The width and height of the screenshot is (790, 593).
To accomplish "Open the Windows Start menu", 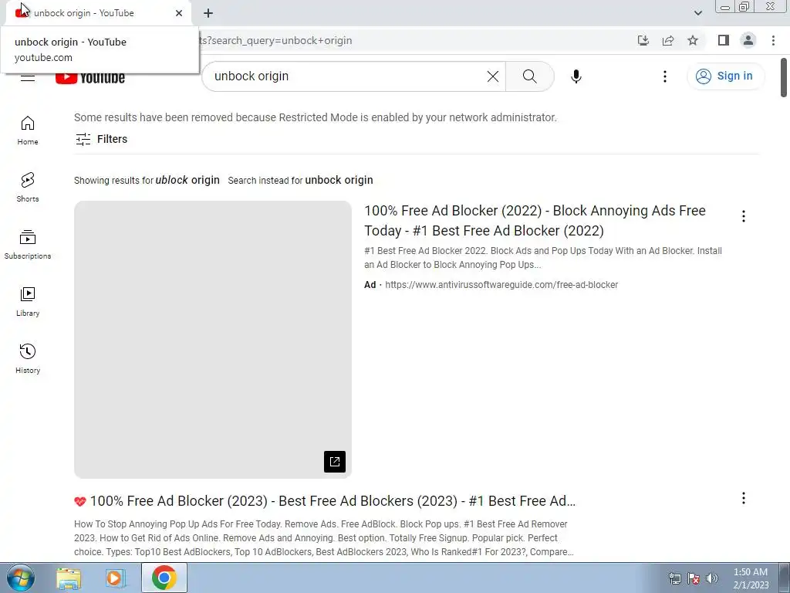I will (x=21, y=578).
